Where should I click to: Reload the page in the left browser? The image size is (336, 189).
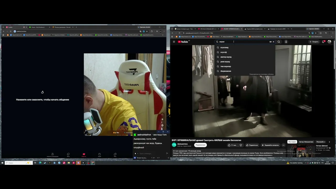pos(11,31)
